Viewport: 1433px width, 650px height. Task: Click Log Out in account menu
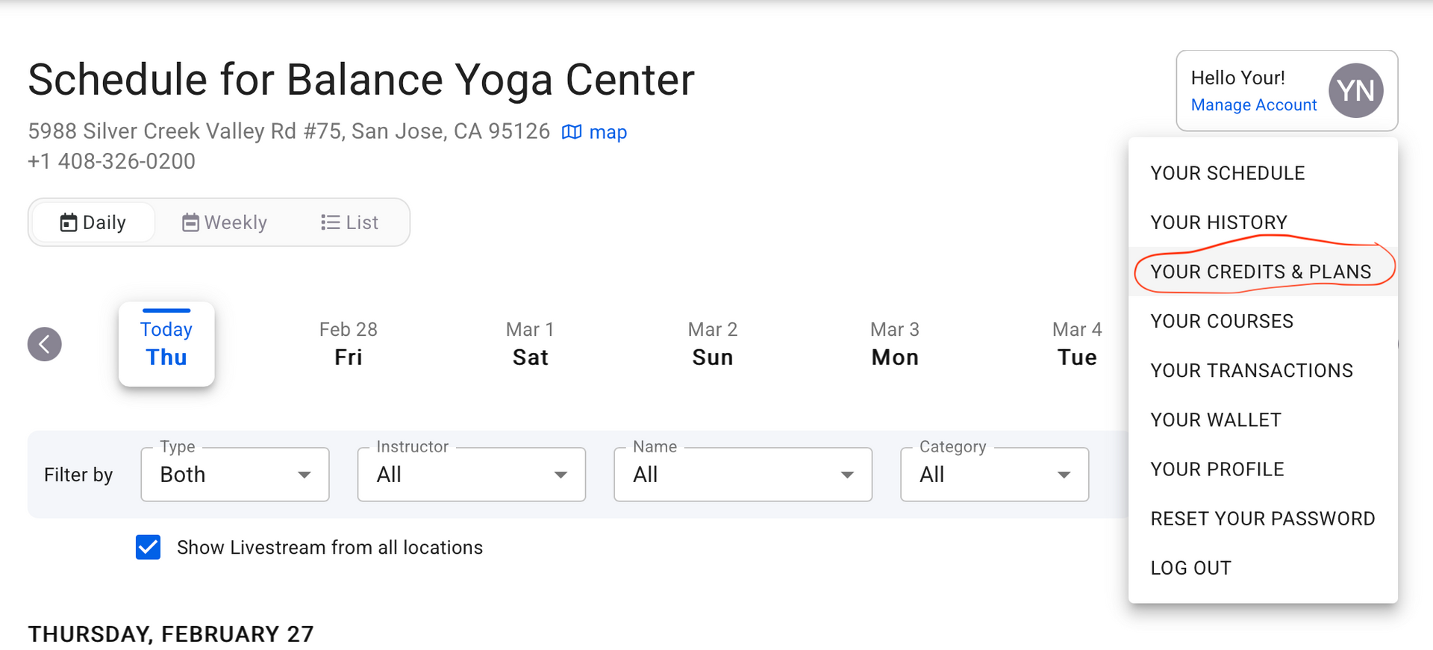(1263, 567)
